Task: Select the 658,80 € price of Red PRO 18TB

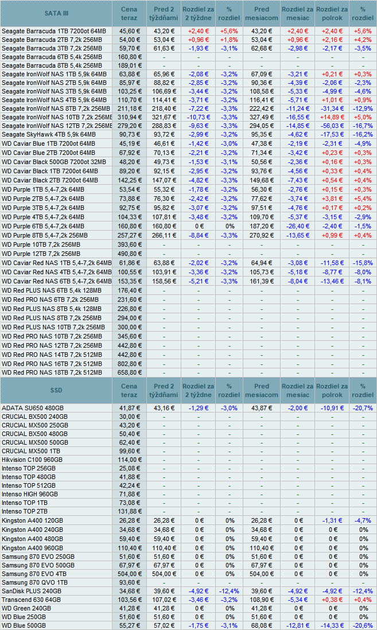Action: pyautogui.click(x=130, y=373)
